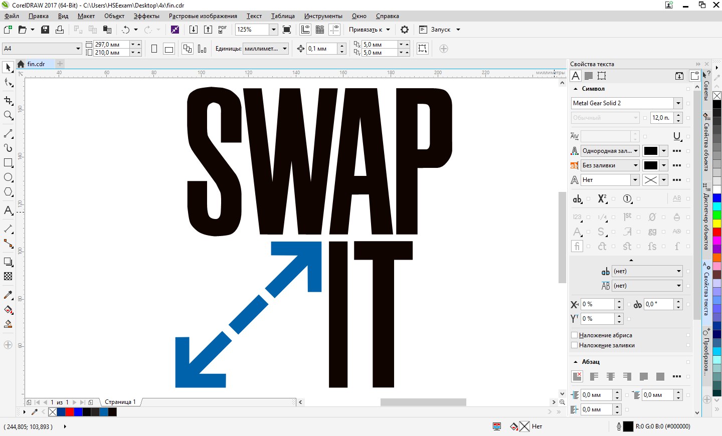This screenshot has height=436, width=722.
Task: Toggle Show rulers icon
Action: [305, 30]
